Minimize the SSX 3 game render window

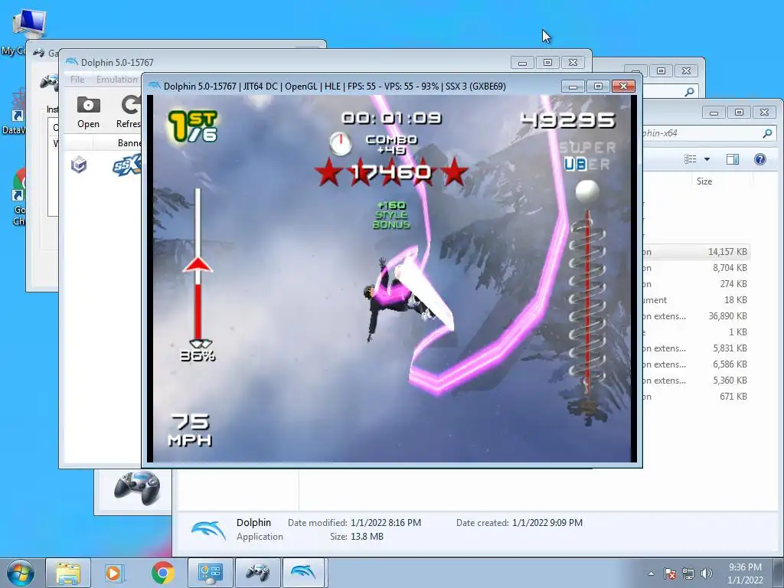click(x=573, y=87)
